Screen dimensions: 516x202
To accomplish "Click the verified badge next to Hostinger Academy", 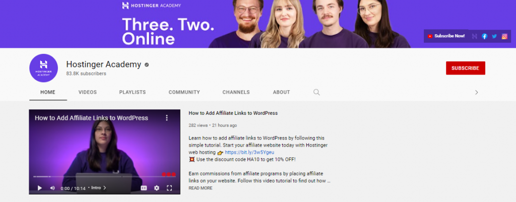I will 147,65.
